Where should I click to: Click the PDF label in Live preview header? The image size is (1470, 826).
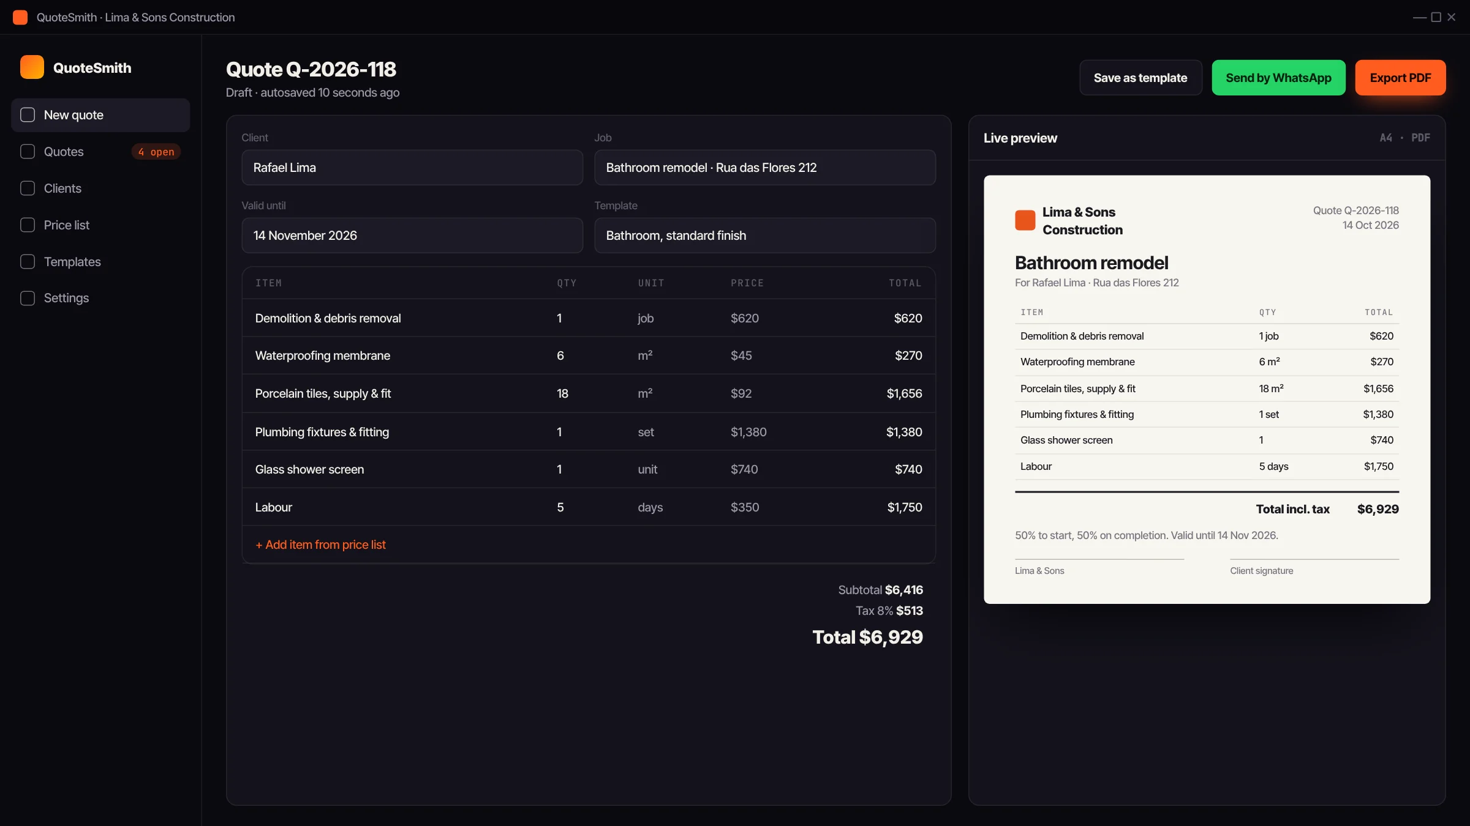point(1420,138)
